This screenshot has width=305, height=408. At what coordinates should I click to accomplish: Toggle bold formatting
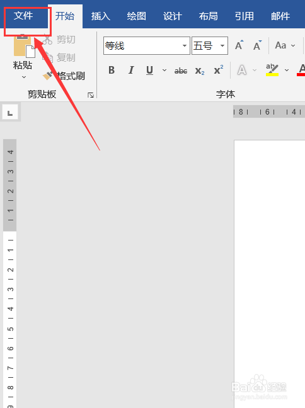[x=112, y=70]
